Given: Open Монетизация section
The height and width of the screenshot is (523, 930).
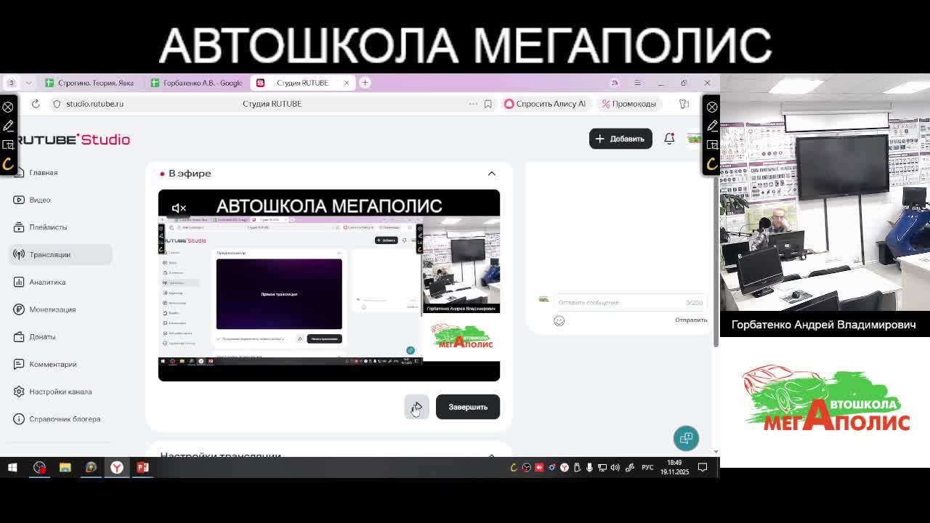Looking at the screenshot, I should [52, 309].
